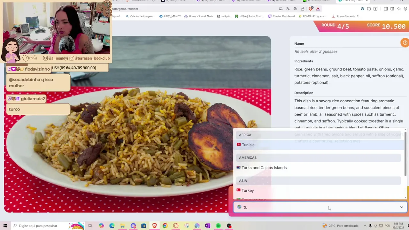Click the SCORE 10.500 display

[x=386, y=26]
